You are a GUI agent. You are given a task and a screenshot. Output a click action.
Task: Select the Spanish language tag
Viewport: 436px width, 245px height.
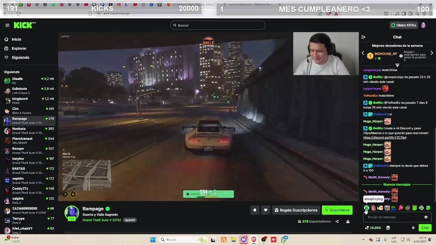(x=130, y=220)
